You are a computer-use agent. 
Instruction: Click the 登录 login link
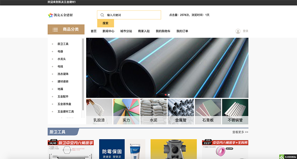pos(245,31)
